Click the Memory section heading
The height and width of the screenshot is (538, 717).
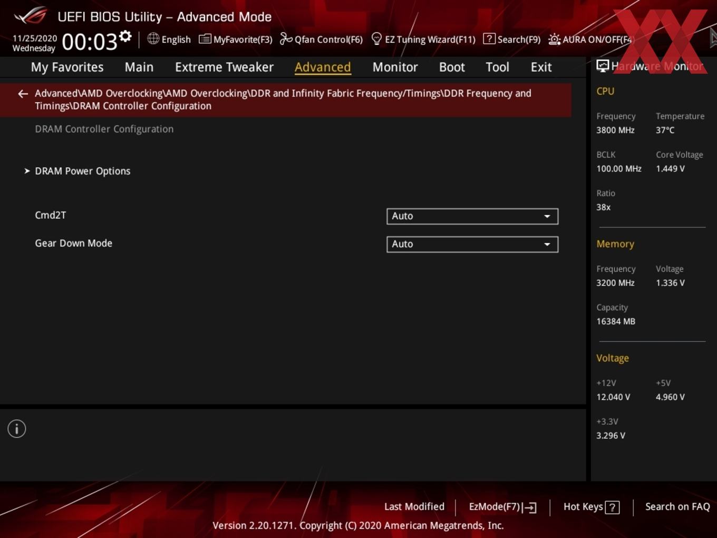[x=615, y=244]
